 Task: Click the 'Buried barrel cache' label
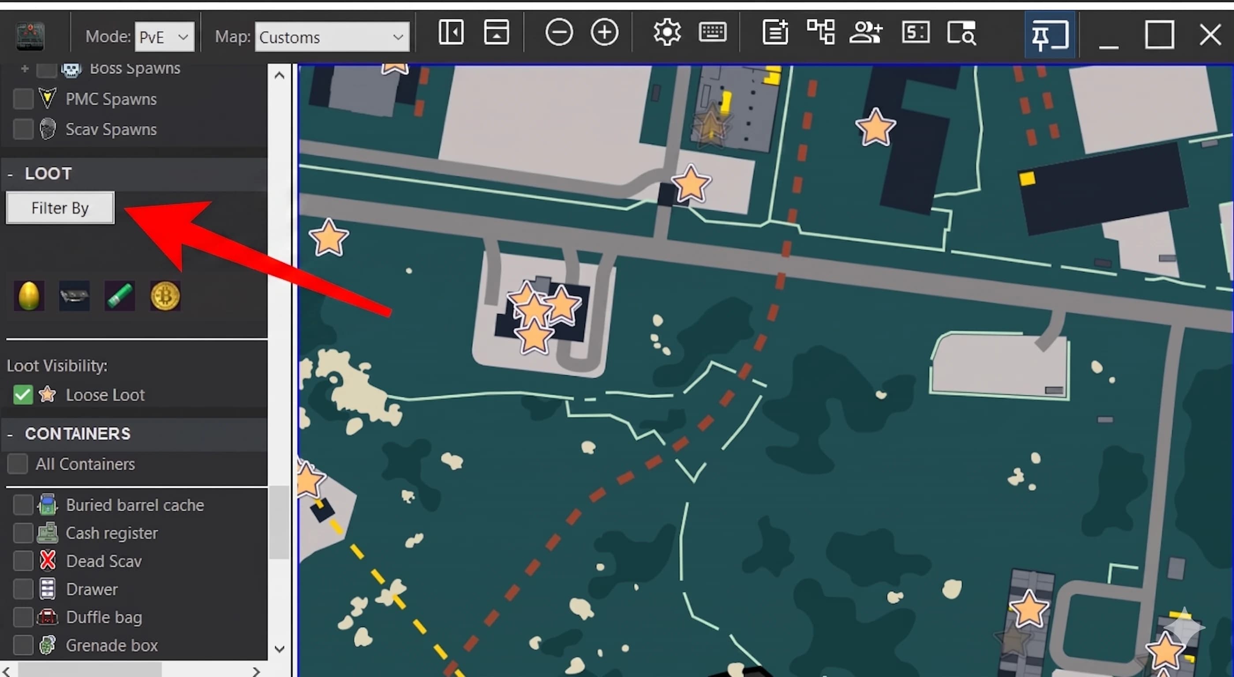click(135, 505)
